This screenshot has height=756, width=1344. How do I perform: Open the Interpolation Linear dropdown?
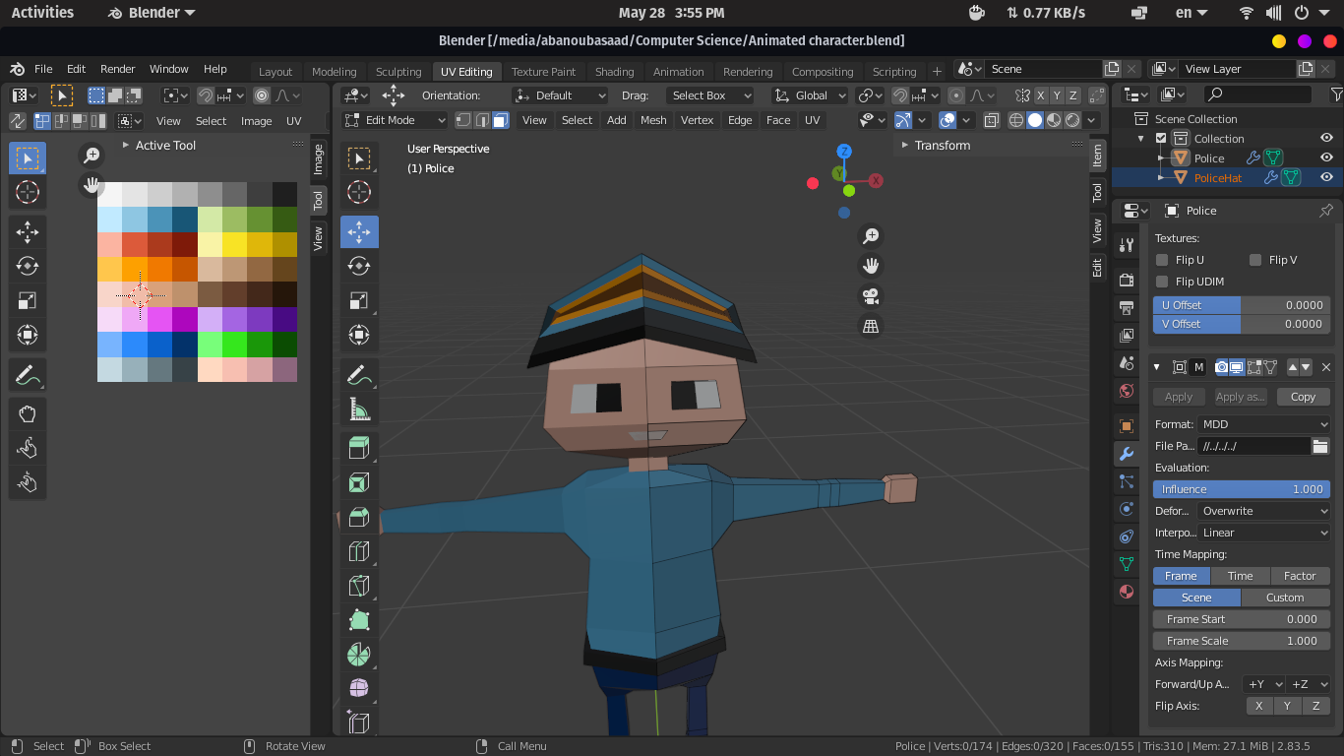tap(1264, 533)
